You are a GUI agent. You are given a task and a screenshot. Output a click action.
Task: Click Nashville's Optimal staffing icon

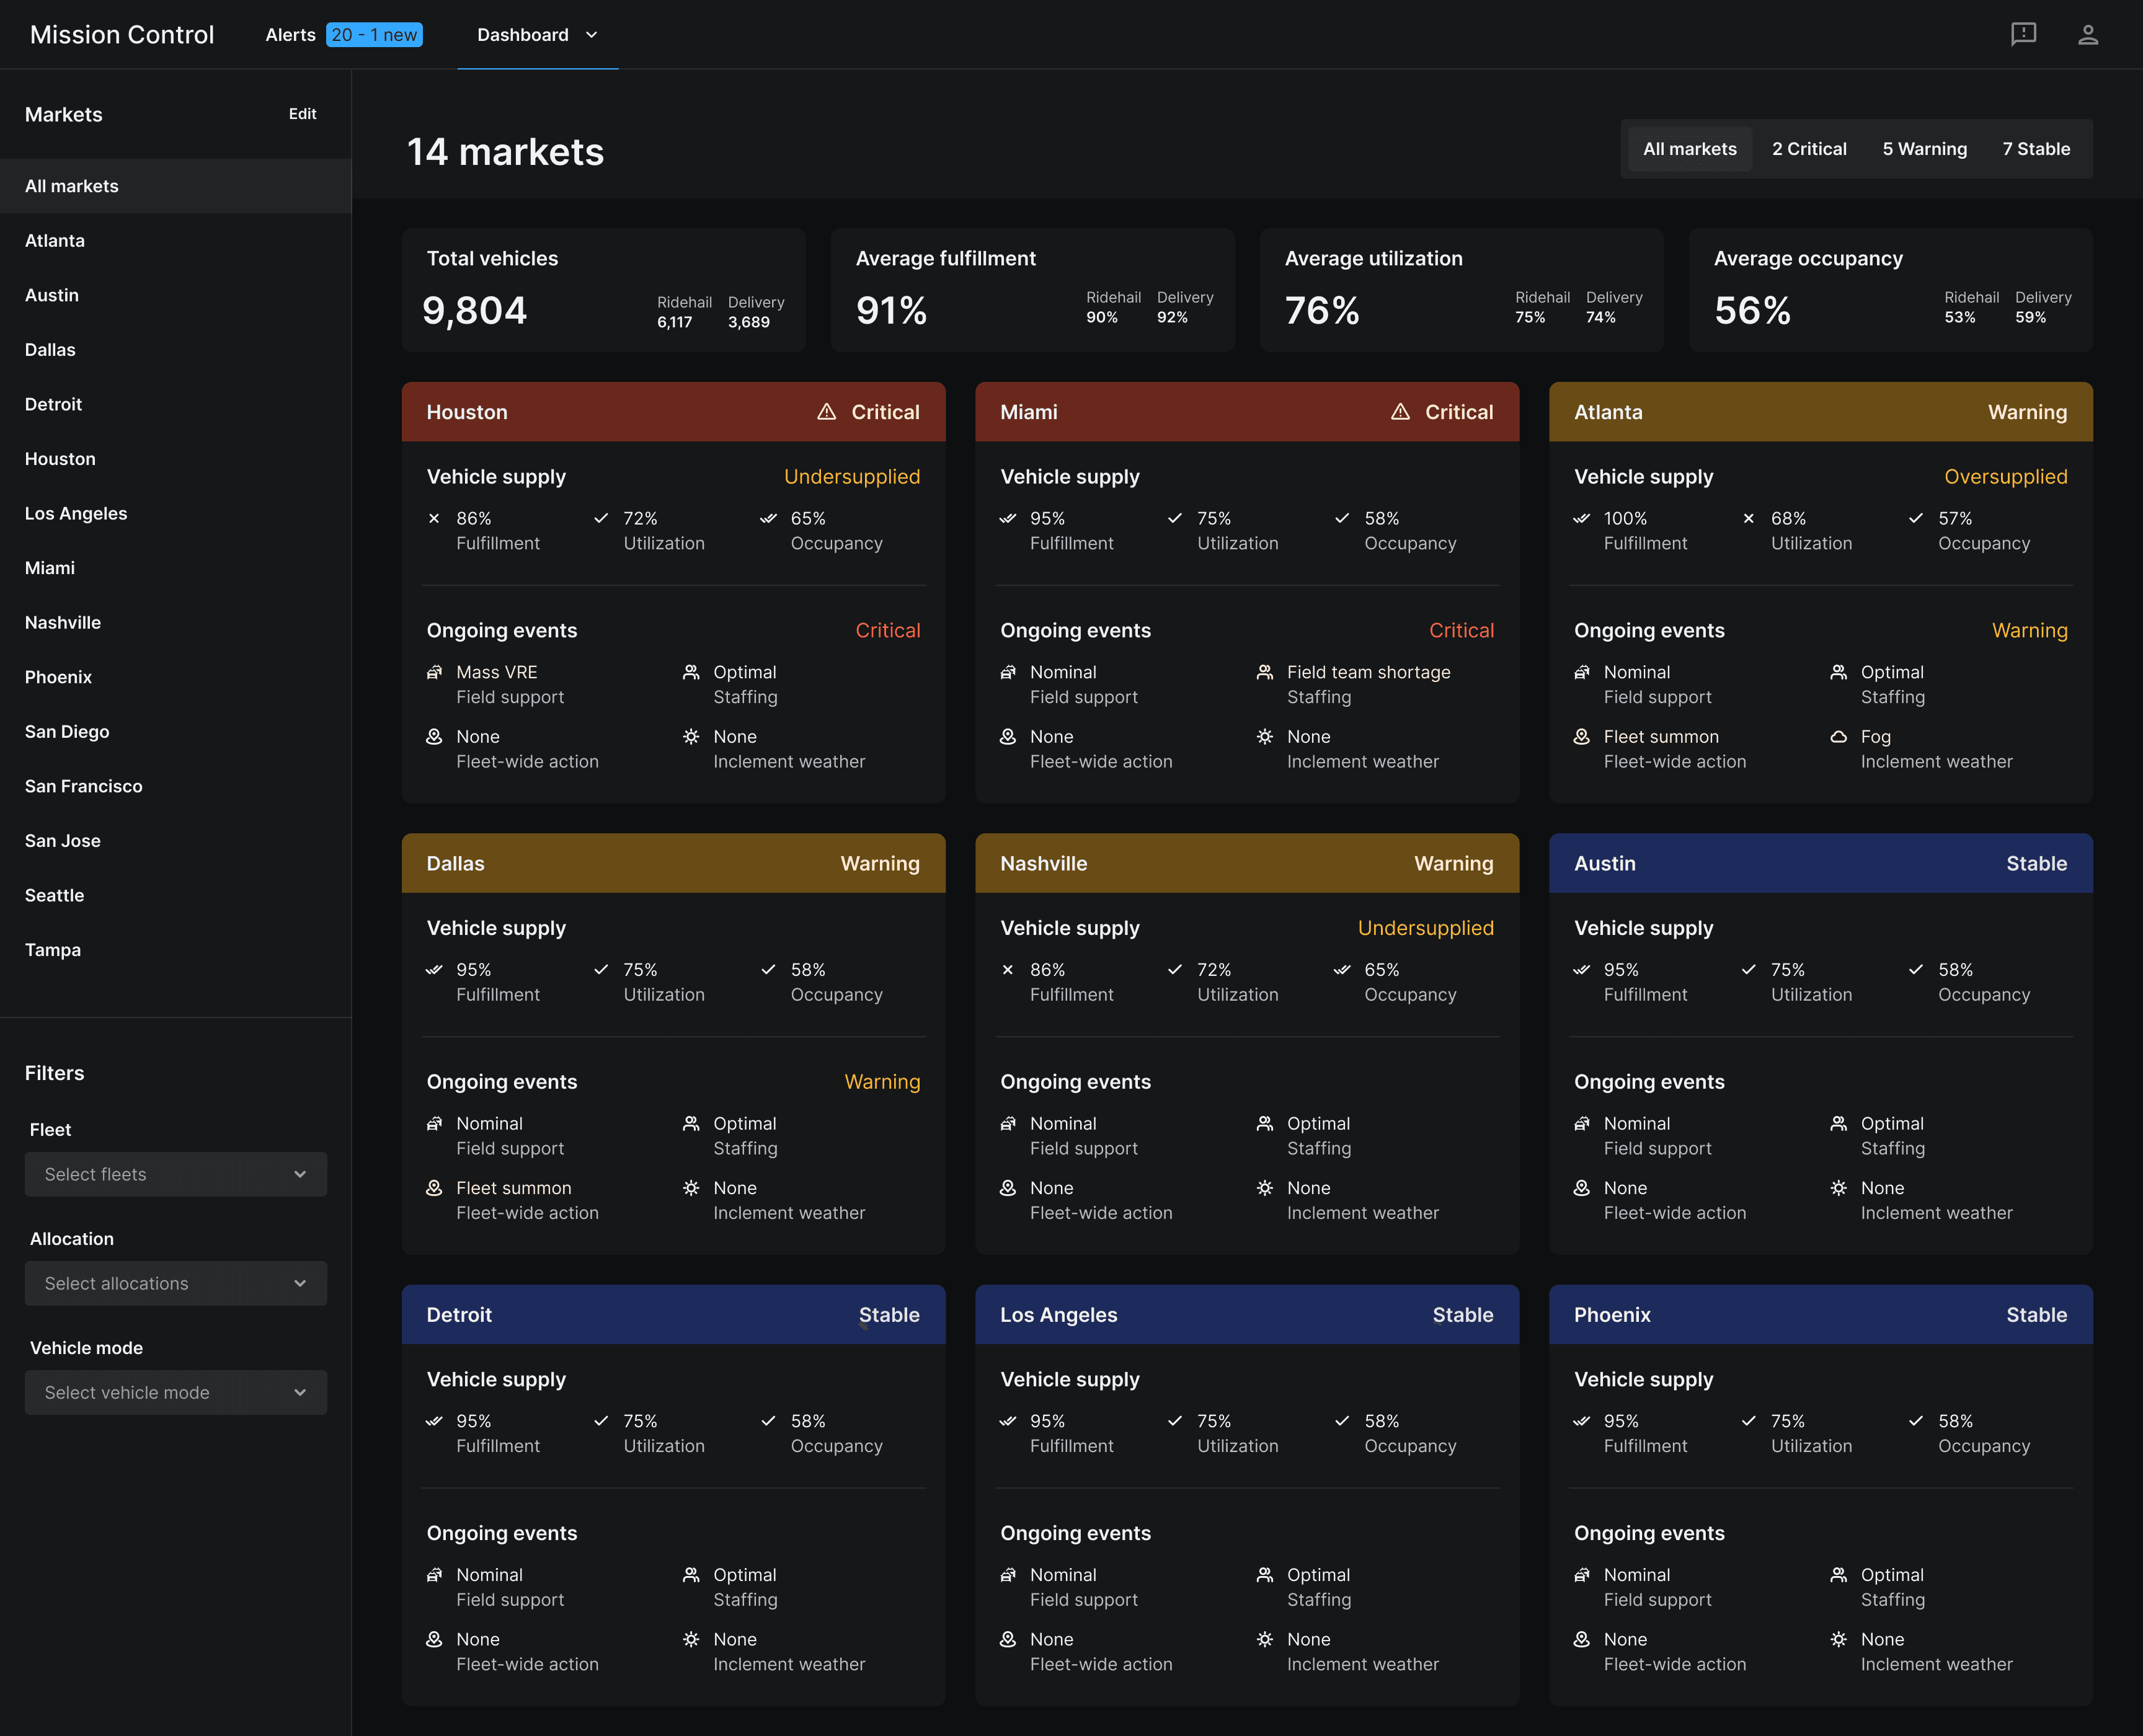click(x=1265, y=1124)
